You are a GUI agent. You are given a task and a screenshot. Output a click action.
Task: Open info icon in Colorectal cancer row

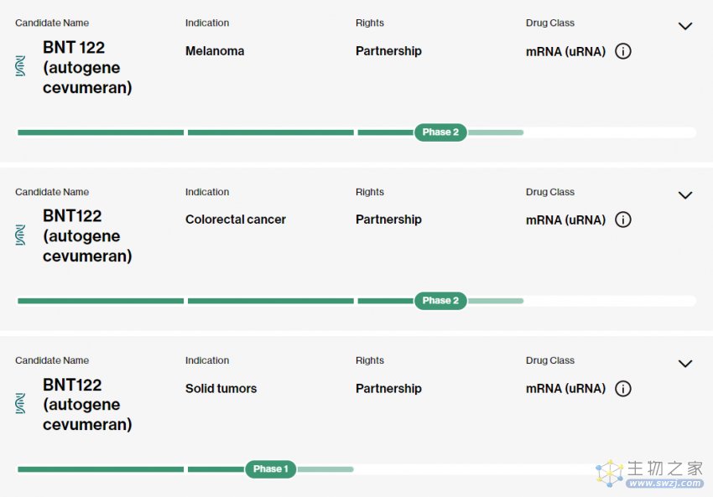coord(623,220)
